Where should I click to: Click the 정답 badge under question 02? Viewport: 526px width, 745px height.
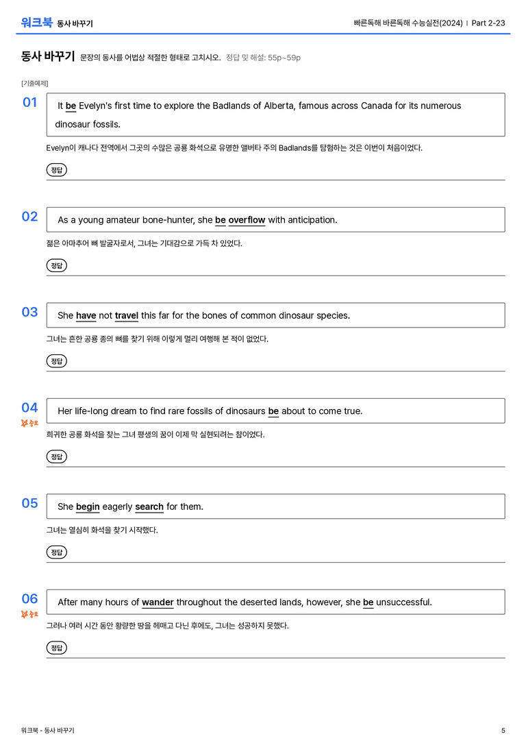[56, 265]
